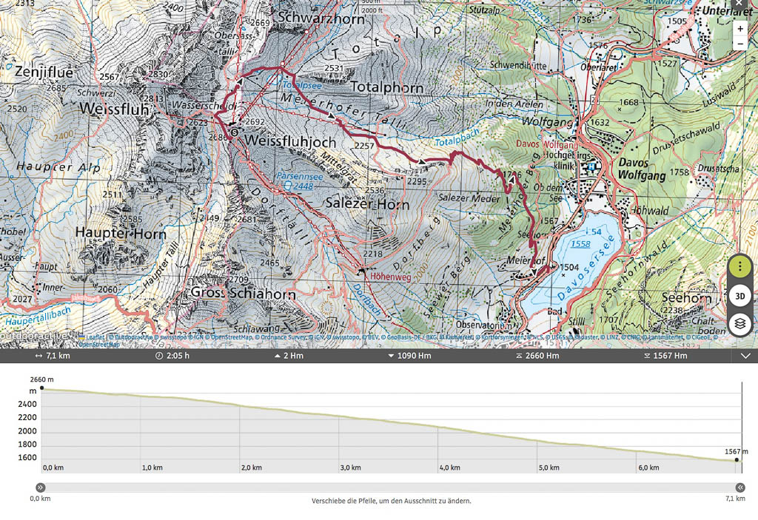758x520 pixels.
Task: Click the route end marker near Meierhof
Action: point(545,269)
